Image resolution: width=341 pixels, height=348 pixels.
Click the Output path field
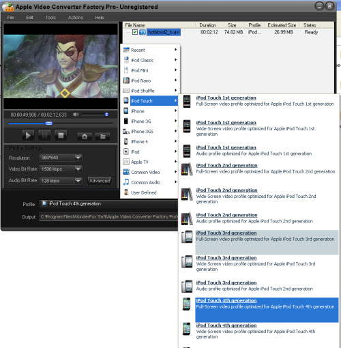(x=108, y=217)
